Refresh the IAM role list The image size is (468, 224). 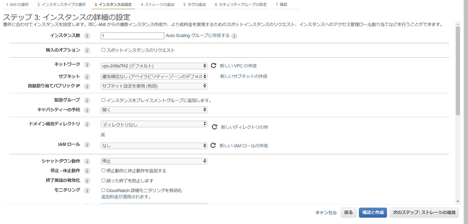[x=213, y=145]
